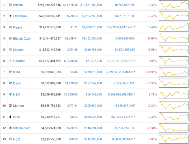Open the EOS currency link

(16, 117)
